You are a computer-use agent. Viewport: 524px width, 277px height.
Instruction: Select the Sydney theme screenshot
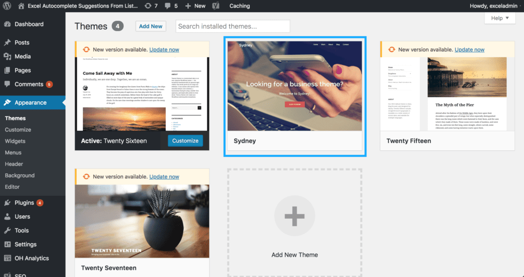pyautogui.click(x=294, y=86)
